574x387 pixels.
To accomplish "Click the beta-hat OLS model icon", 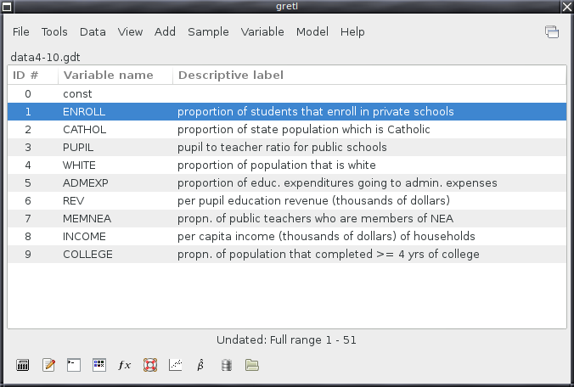I will pos(200,365).
